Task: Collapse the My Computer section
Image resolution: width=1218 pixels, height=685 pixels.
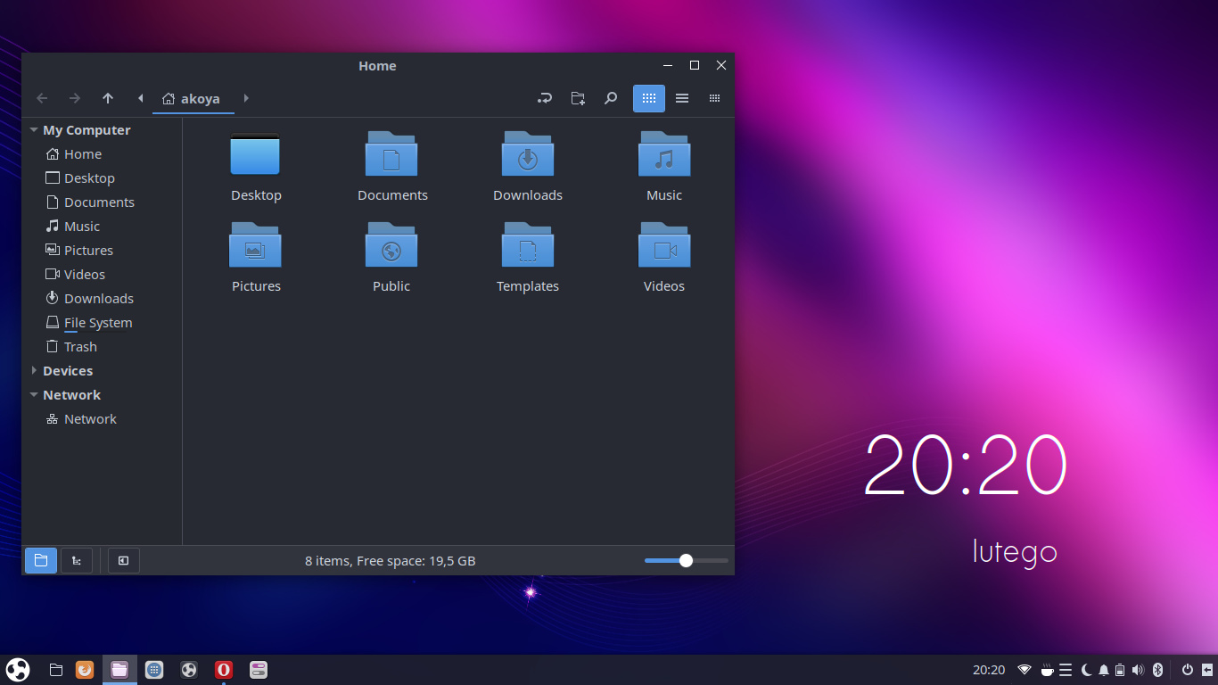Action: [33, 129]
